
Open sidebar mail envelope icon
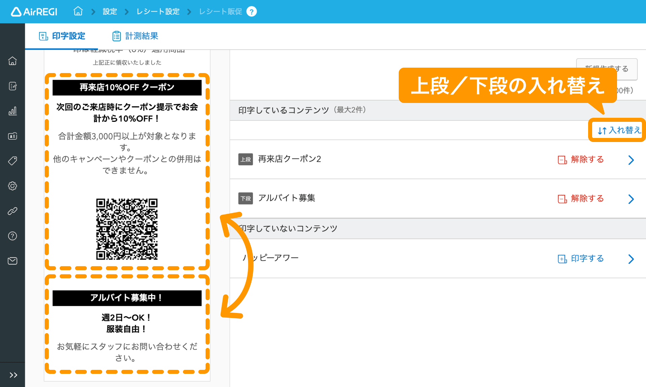[x=12, y=261]
